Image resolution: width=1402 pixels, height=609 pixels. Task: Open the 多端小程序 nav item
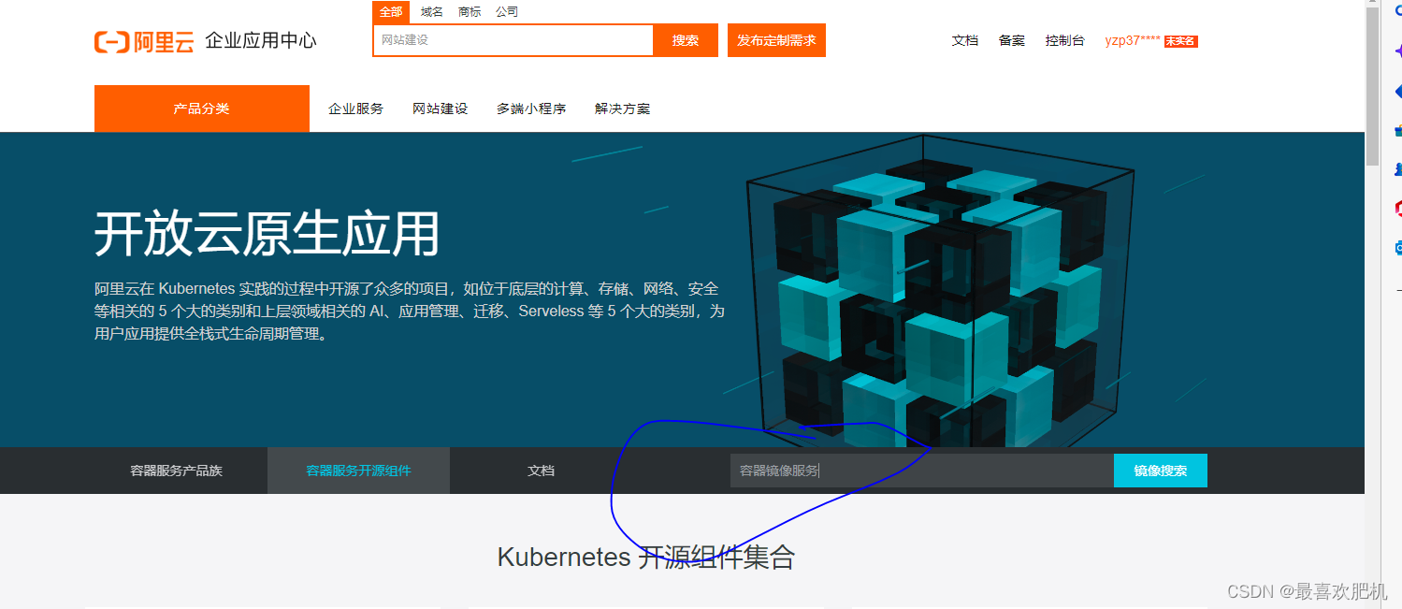click(531, 109)
